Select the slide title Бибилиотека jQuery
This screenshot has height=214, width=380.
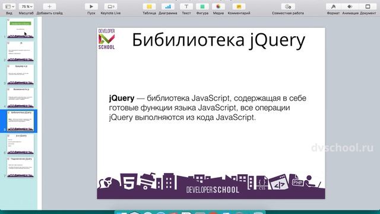(218, 40)
